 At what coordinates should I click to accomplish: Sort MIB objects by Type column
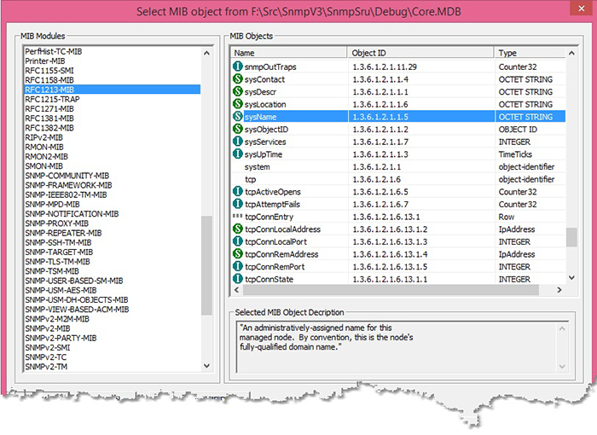pyautogui.click(x=530, y=53)
